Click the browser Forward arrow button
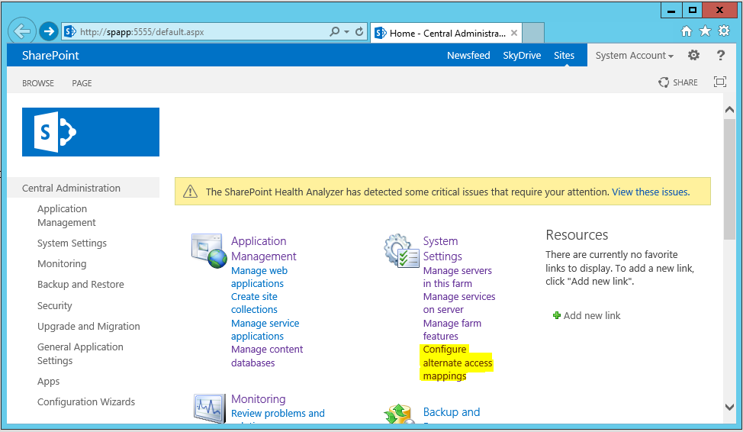 (48, 32)
